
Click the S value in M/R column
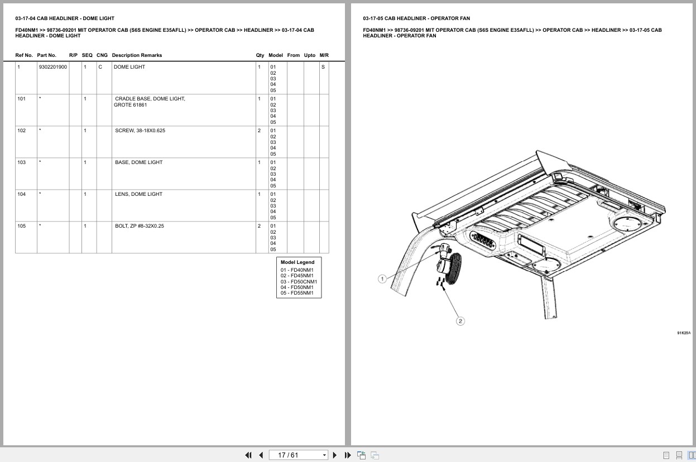(x=323, y=67)
